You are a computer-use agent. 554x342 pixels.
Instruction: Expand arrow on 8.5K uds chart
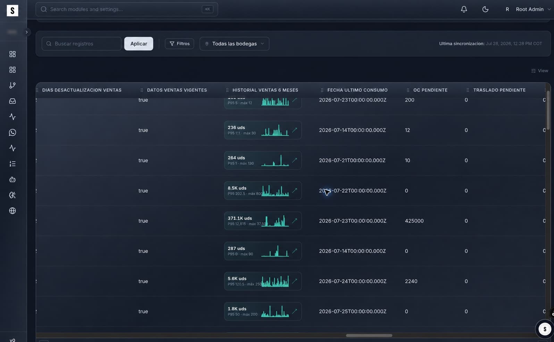295,190
